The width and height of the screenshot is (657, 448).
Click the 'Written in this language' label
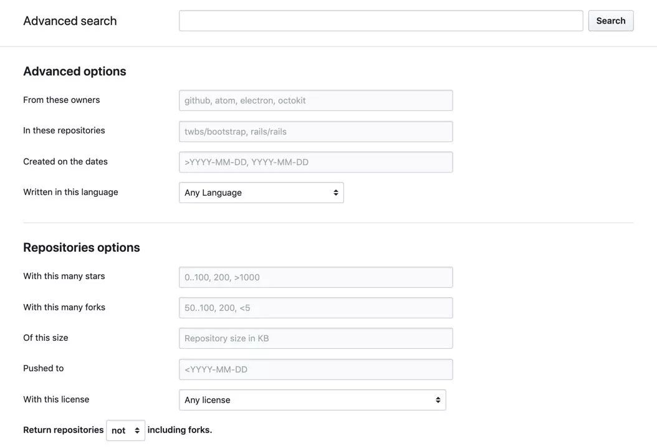tap(70, 192)
